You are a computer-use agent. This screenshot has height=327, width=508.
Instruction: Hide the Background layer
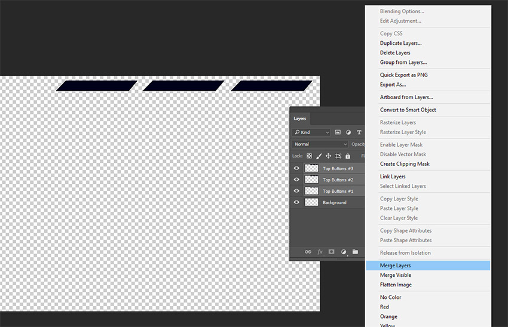tap(296, 202)
